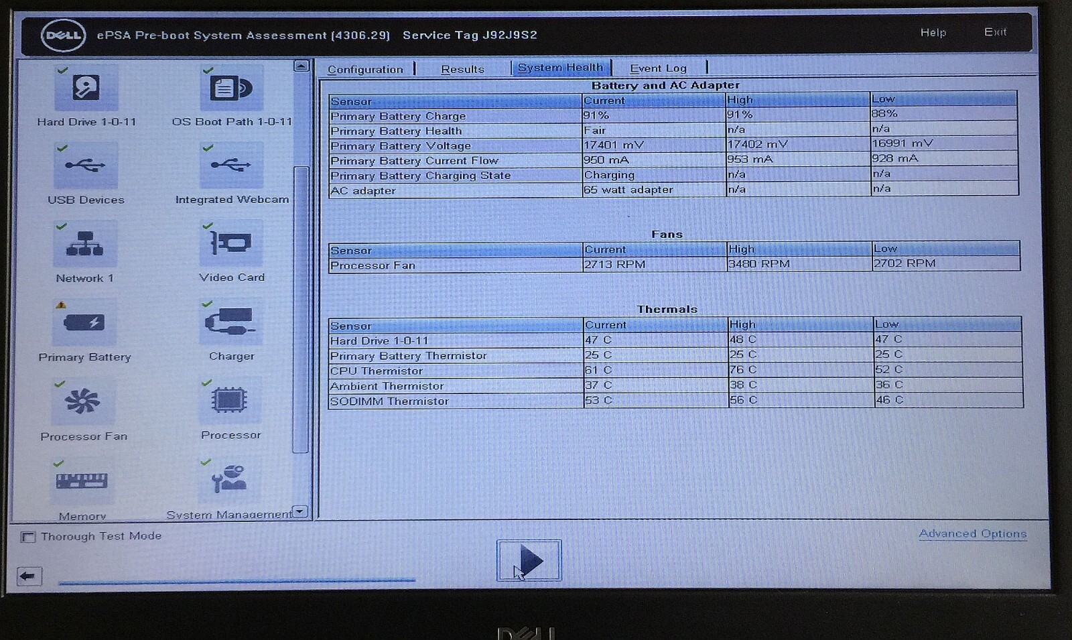This screenshot has height=640, width=1072.
Task: Click the device list scroll up arrow
Action: (x=301, y=66)
